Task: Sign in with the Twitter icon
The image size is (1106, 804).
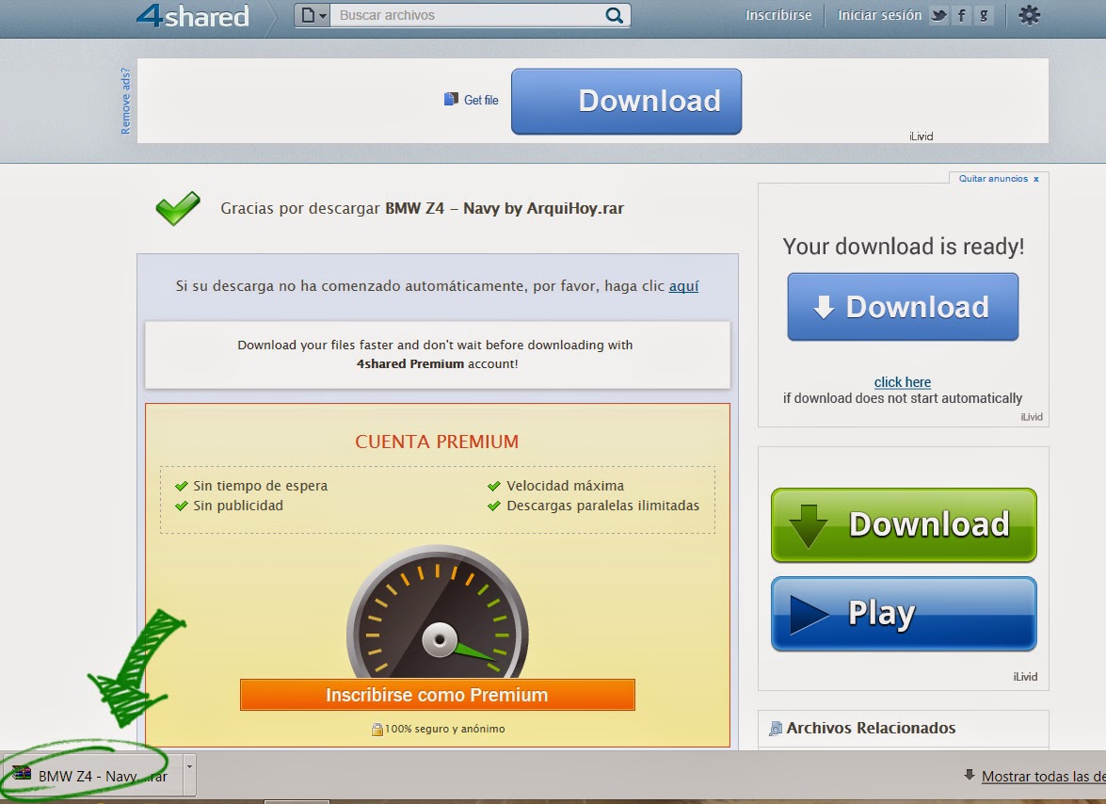Action: tap(938, 15)
